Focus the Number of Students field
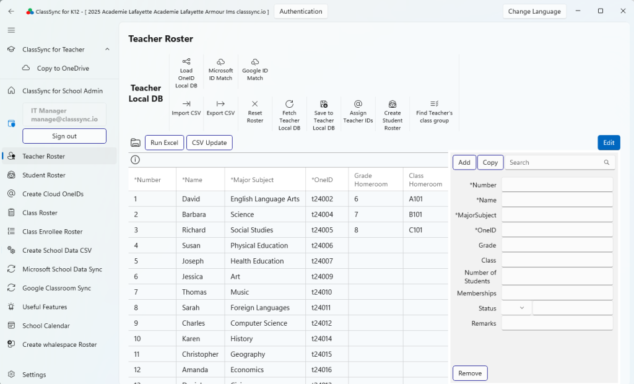Viewport: 634px width, 384px height. [557, 277]
